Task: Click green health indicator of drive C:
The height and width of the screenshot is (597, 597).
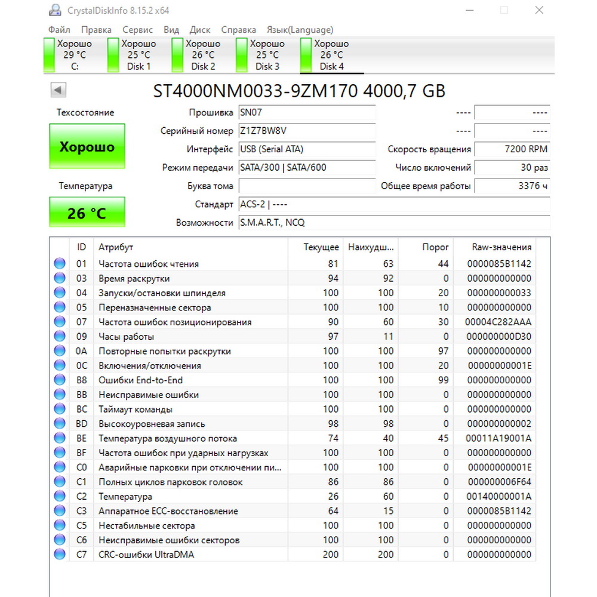Action: [x=49, y=55]
